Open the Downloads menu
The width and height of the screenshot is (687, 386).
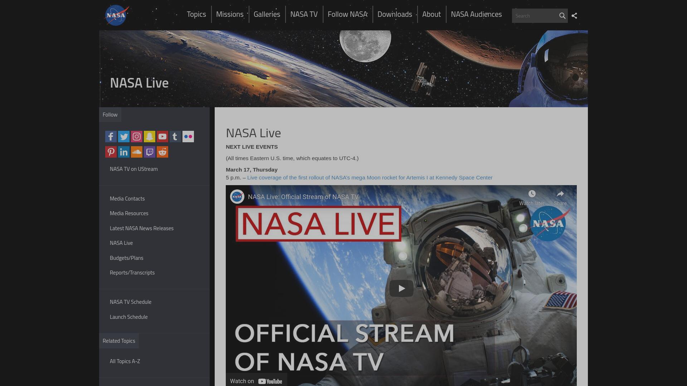pyautogui.click(x=395, y=14)
